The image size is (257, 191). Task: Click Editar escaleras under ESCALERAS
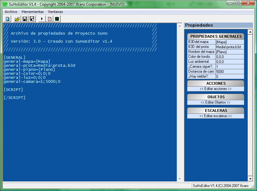point(216,116)
